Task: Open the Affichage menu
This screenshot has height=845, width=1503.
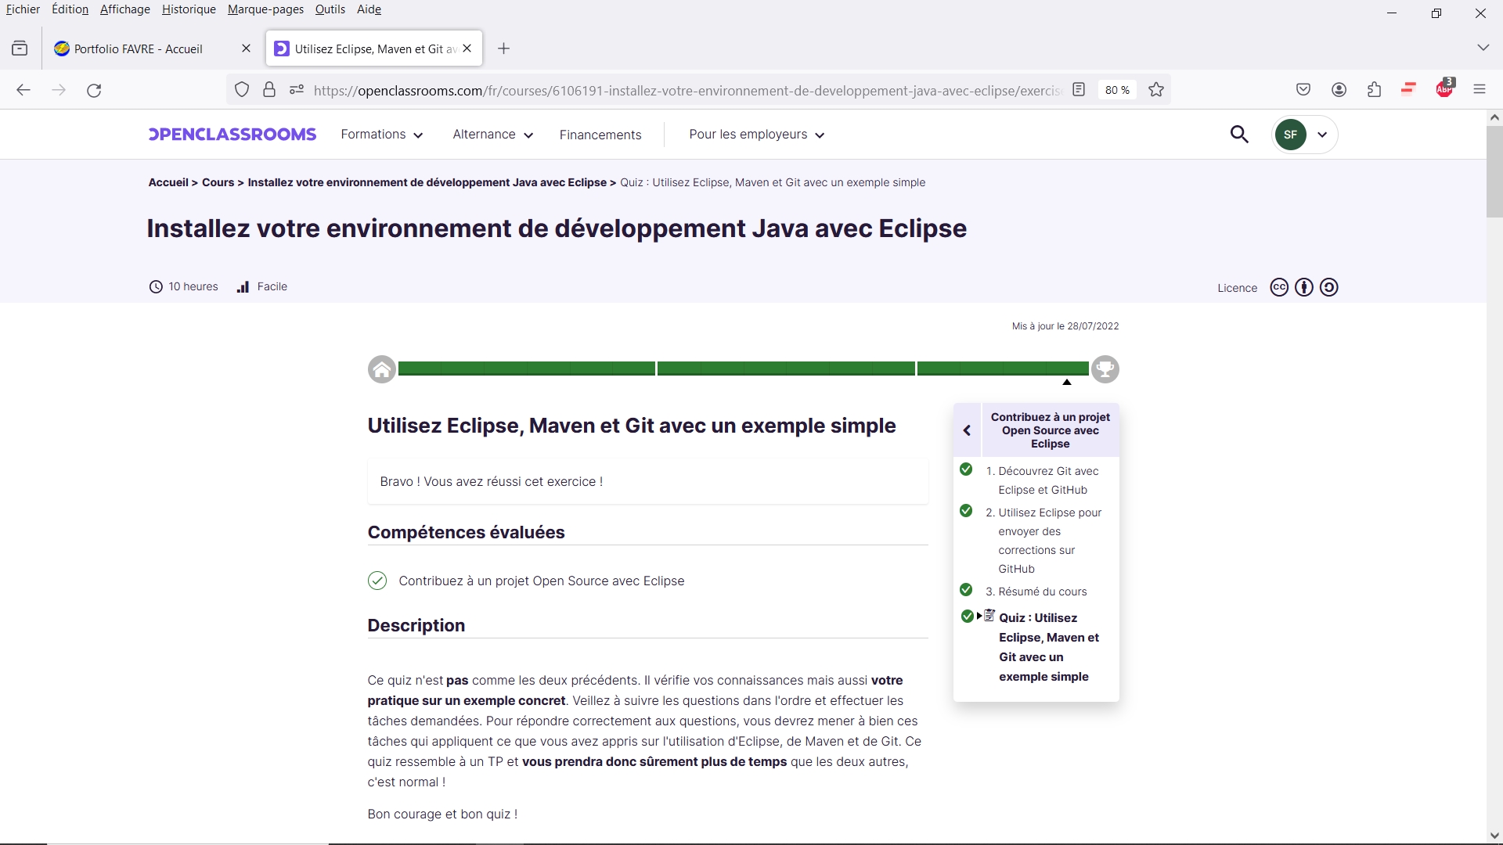Action: point(125,9)
